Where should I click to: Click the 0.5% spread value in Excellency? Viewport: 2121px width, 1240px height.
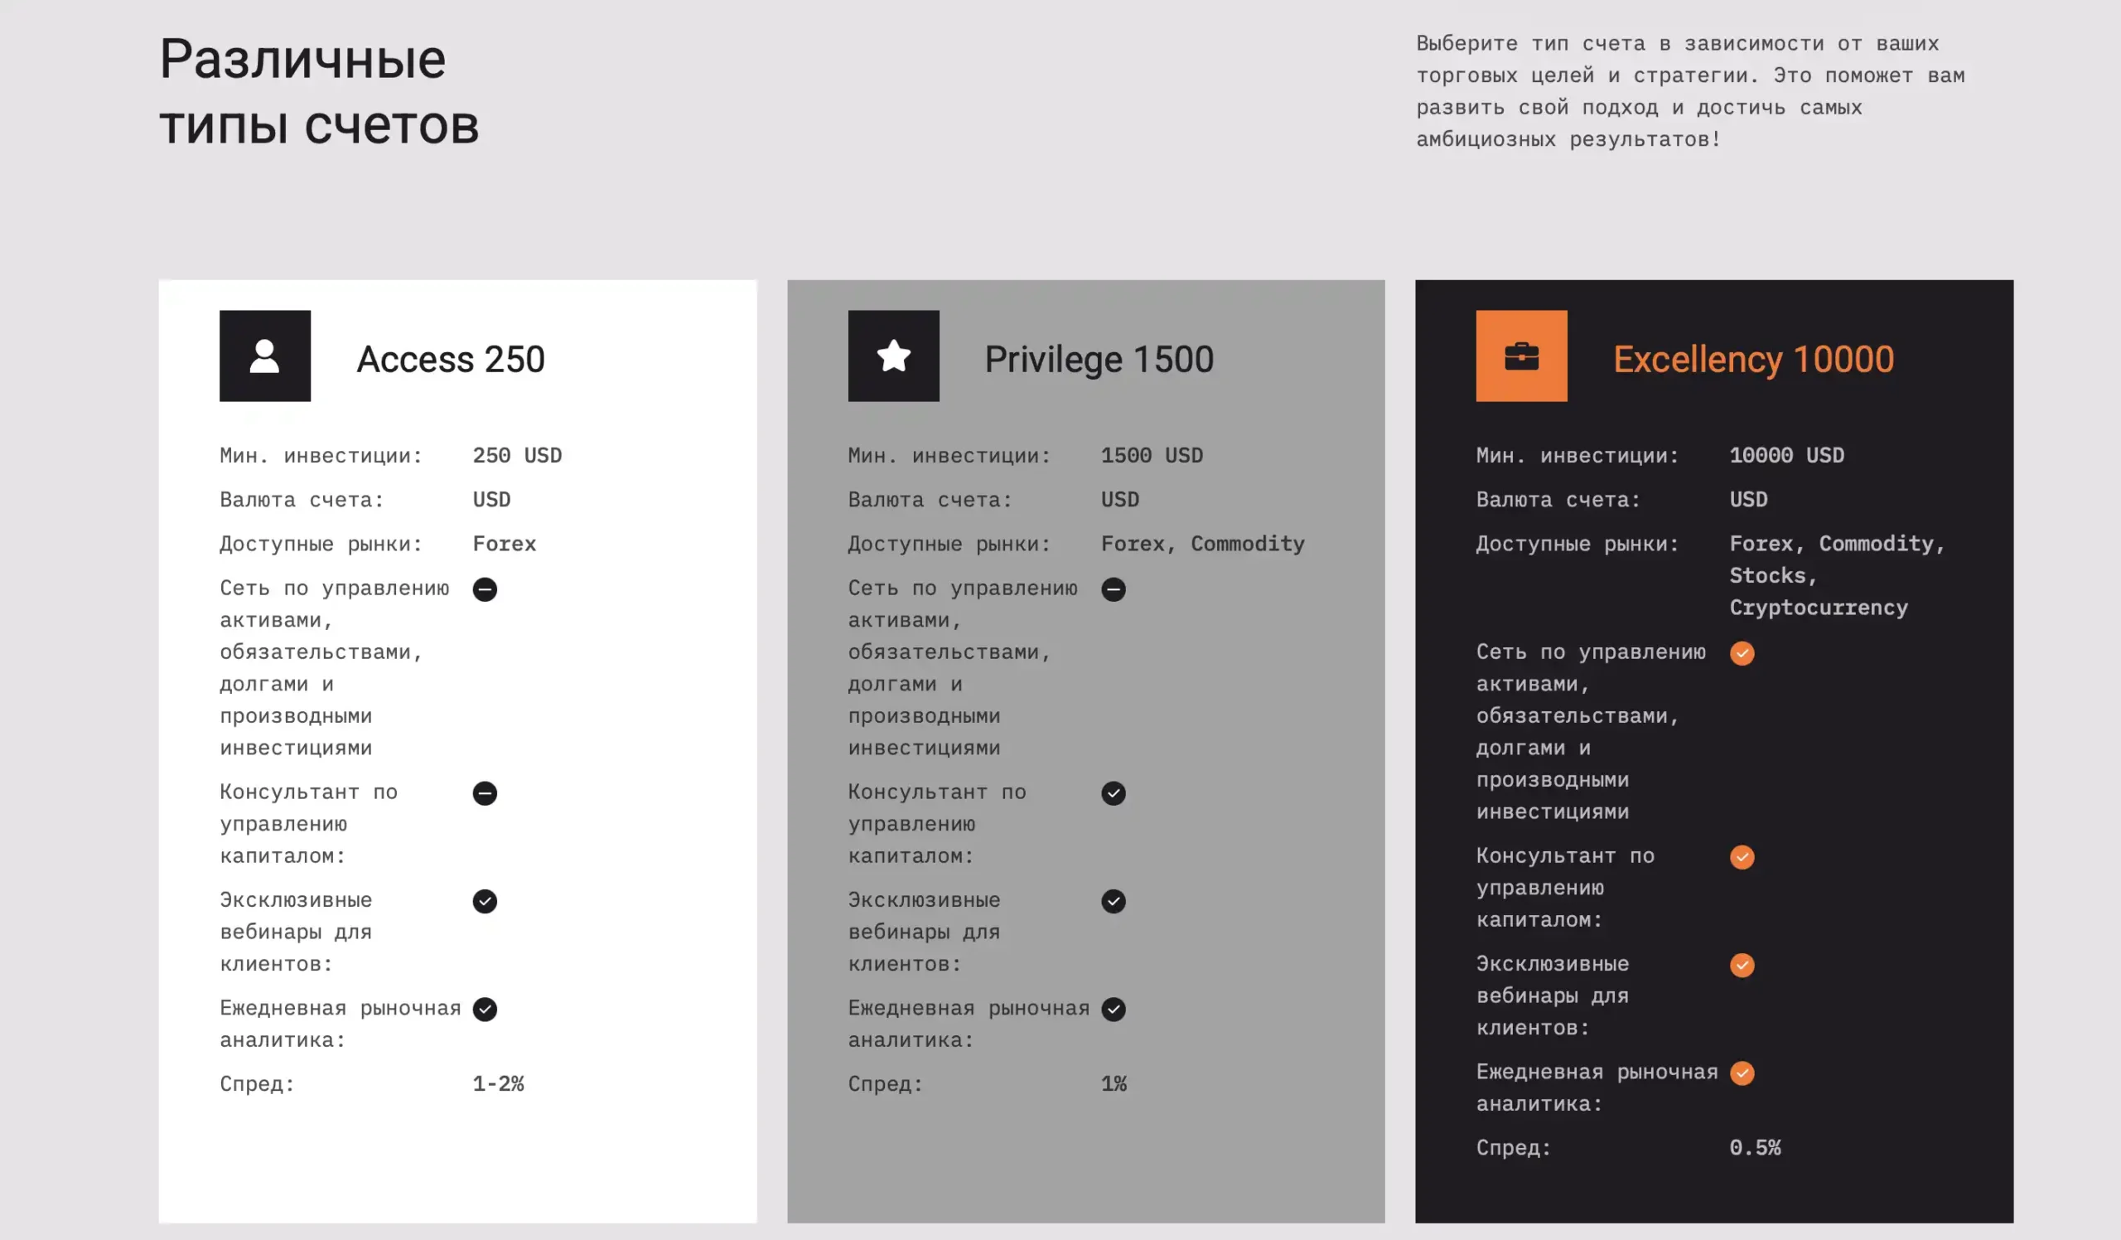point(1754,1147)
